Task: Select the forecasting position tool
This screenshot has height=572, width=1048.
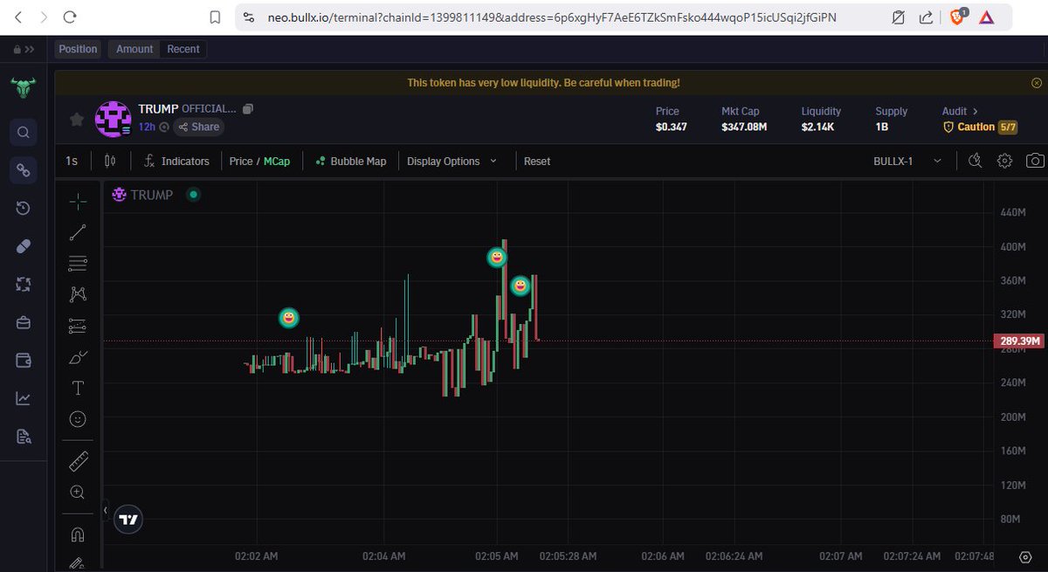Action: pyautogui.click(x=78, y=326)
